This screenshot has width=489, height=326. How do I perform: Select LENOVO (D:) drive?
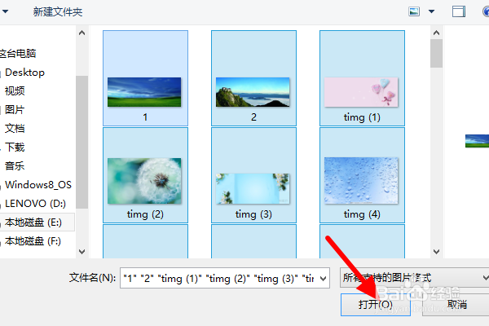coord(35,204)
